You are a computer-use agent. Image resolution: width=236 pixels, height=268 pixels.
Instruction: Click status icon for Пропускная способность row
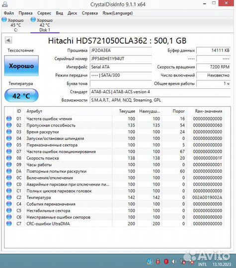[9, 125]
